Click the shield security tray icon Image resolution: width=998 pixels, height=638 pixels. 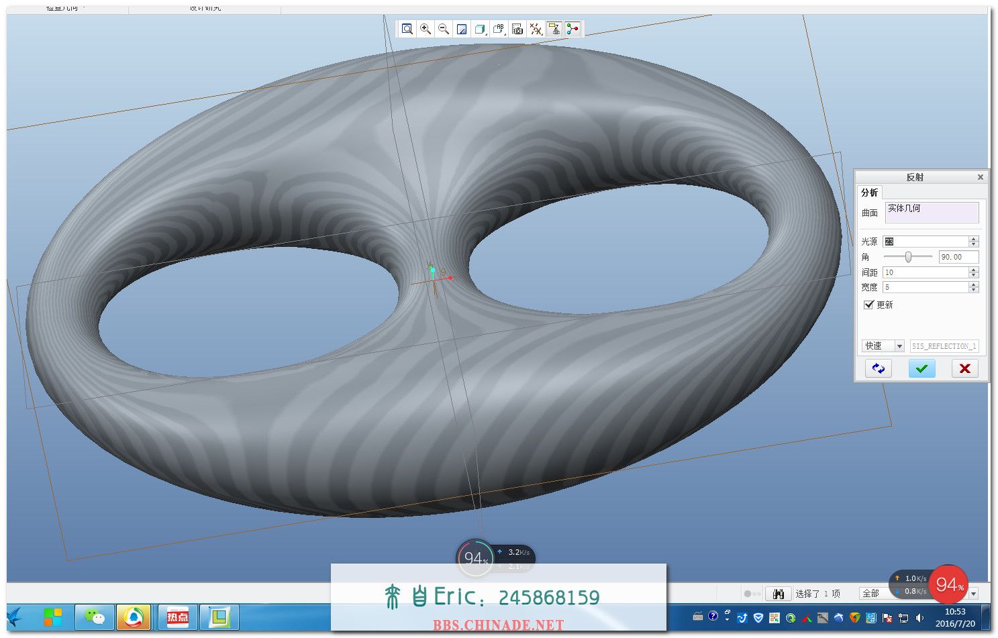[x=758, y=618]
